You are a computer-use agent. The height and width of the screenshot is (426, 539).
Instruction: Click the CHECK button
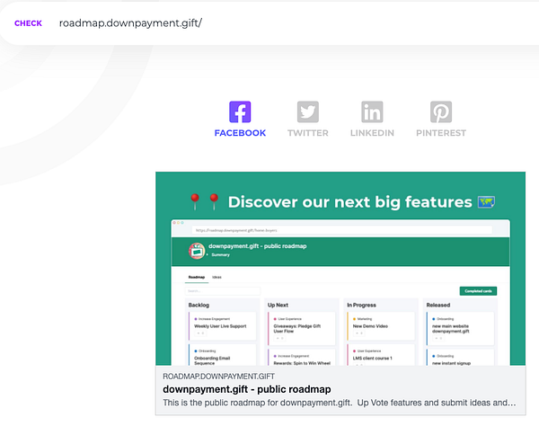[28, 23]
